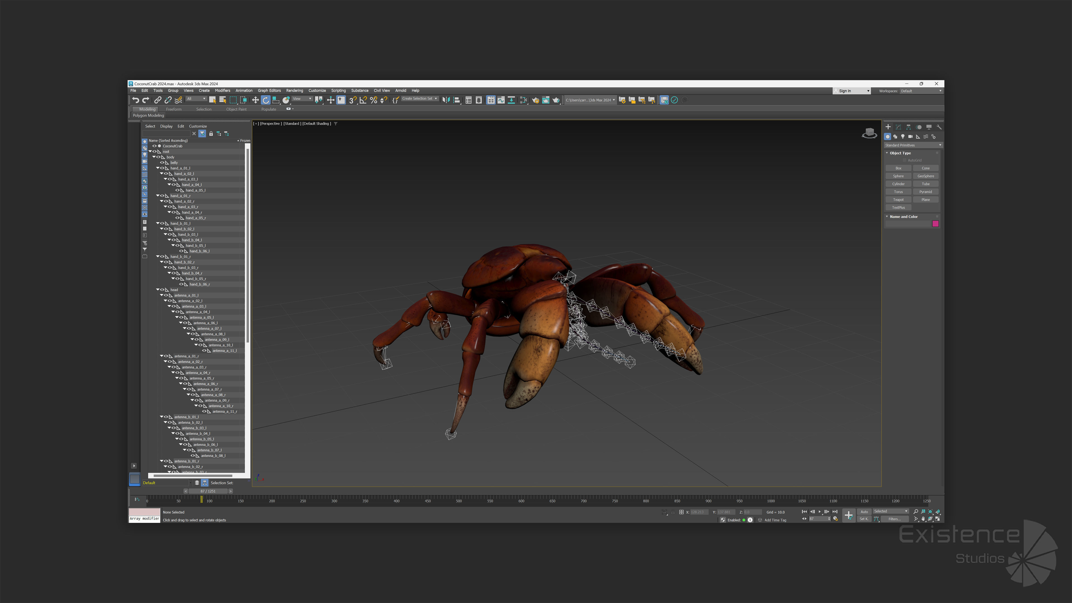
Task: Open the Hierarchy command panel tab
Action: click(x=908, y=127)
